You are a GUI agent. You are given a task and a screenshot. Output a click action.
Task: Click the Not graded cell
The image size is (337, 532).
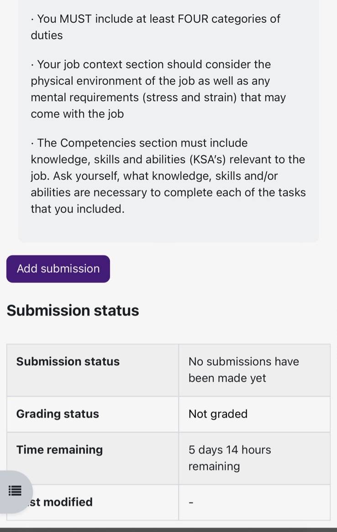pyautogui.click(x=254, y=414)
